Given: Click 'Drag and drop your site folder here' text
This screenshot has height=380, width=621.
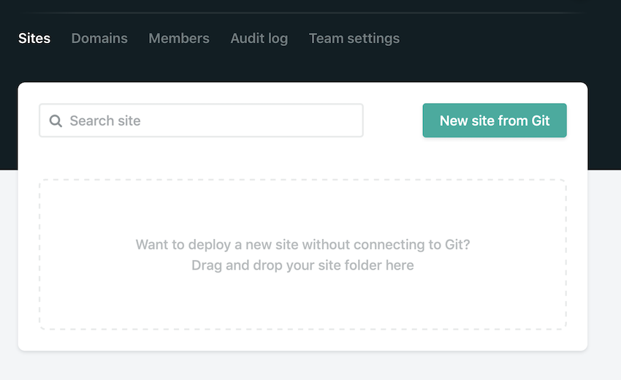Looking at the screenshot, I should pyautogui.click(x=302, y=265).
